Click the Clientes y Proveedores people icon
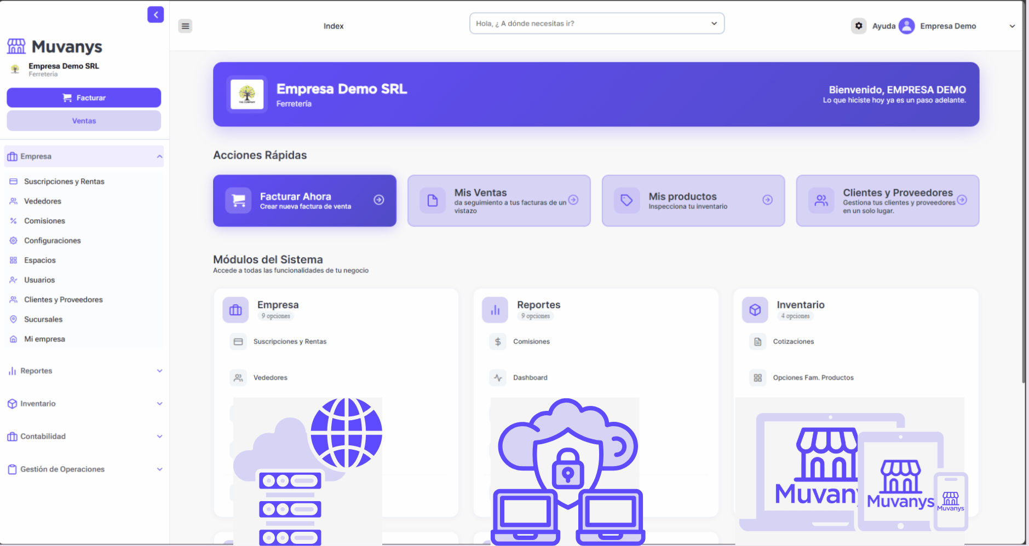 coord(821,200)
